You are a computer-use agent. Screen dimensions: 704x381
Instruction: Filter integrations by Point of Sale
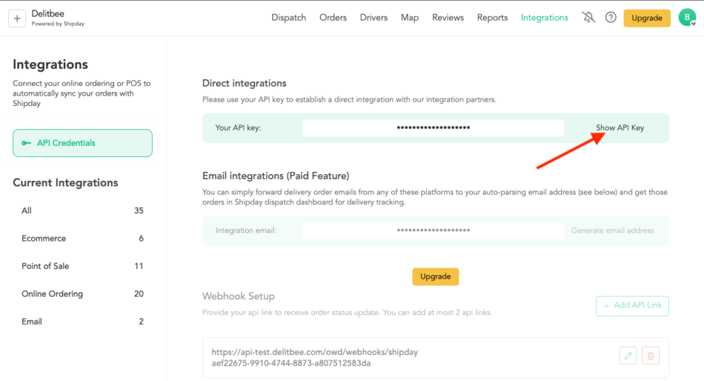tap(82, 266)
